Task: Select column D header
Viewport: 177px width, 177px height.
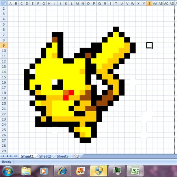Action: [x=27, y=3]
